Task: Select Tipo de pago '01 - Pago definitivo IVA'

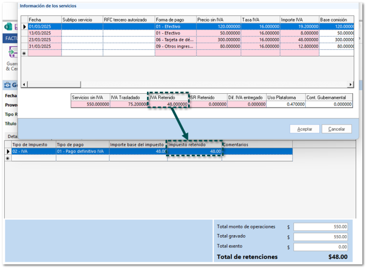Action: (x=82, y=152)
